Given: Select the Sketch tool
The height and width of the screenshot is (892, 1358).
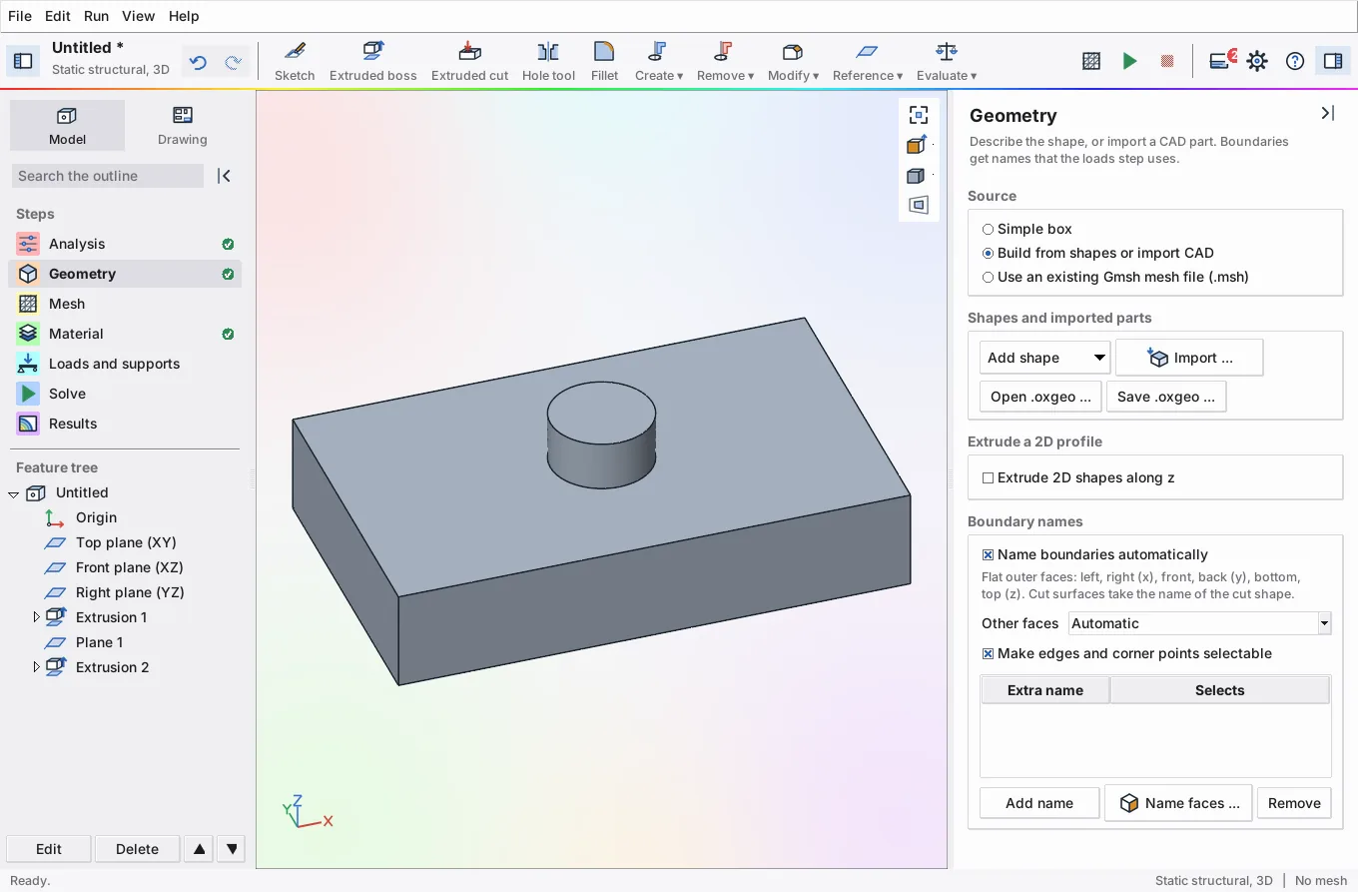Looking at the screenshot, I should click(x=295, y=61).
